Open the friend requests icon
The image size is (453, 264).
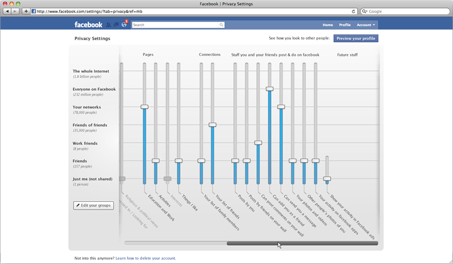click(108, 25)
